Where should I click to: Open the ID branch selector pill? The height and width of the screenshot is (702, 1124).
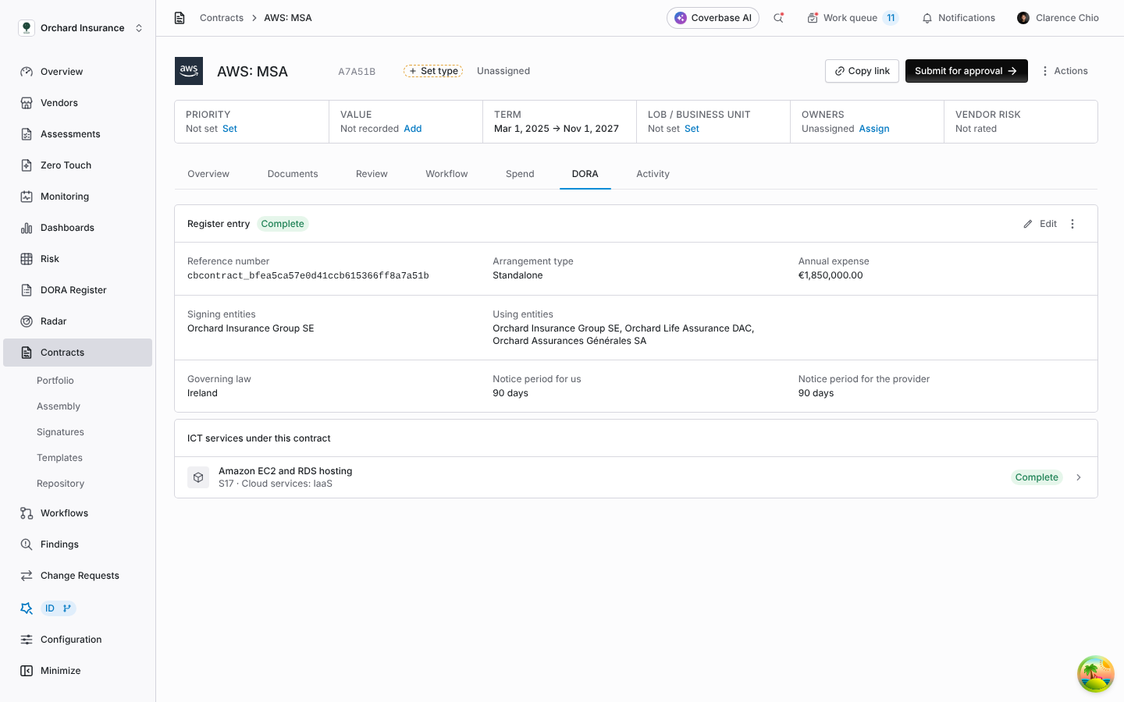pyautogui.click(x=59, y=608)
